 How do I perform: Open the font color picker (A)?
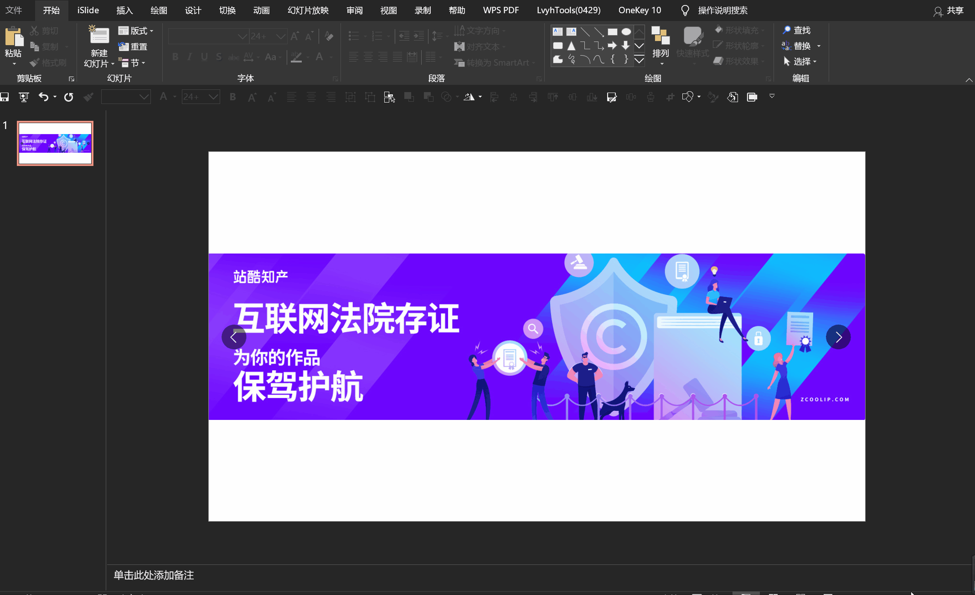click(x=320, y=57)
